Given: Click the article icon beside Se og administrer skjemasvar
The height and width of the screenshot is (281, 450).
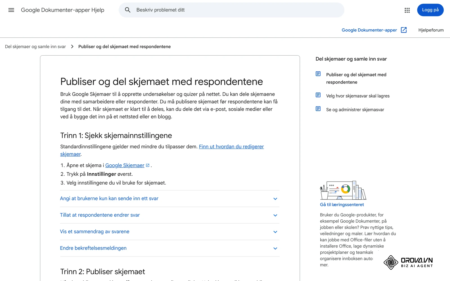Looking at the screenshot, I should [x=318, y=109].
